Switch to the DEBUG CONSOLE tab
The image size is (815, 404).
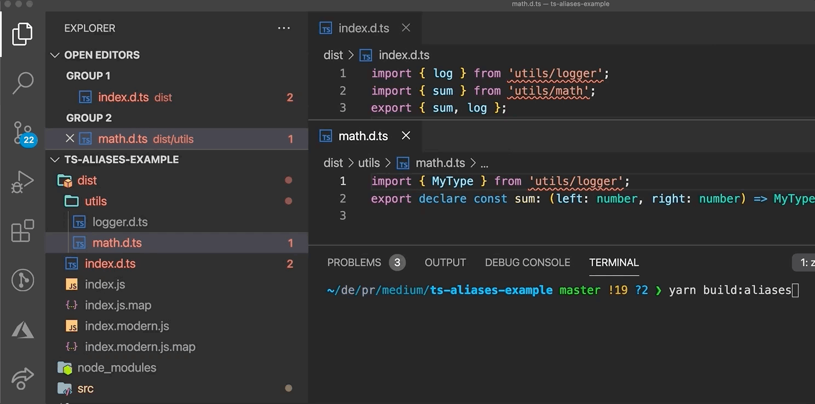[x=527, y=263]
